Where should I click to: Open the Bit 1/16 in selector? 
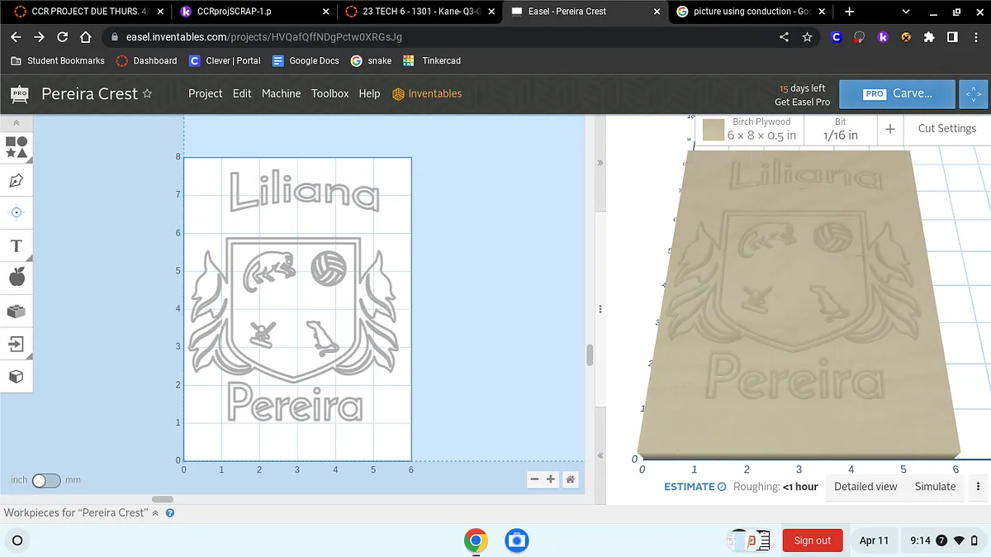[x=840, y=129]
